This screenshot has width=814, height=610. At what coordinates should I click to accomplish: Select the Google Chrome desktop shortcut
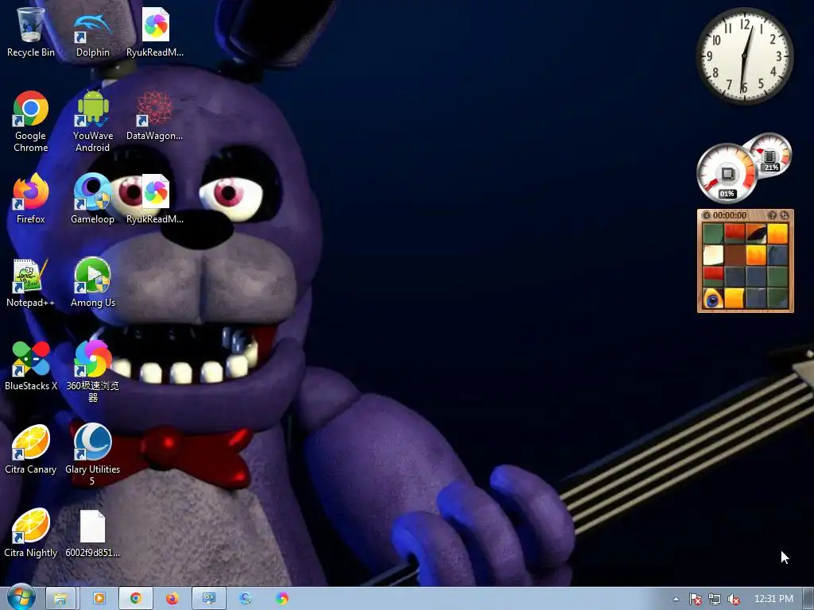(31, 122)
